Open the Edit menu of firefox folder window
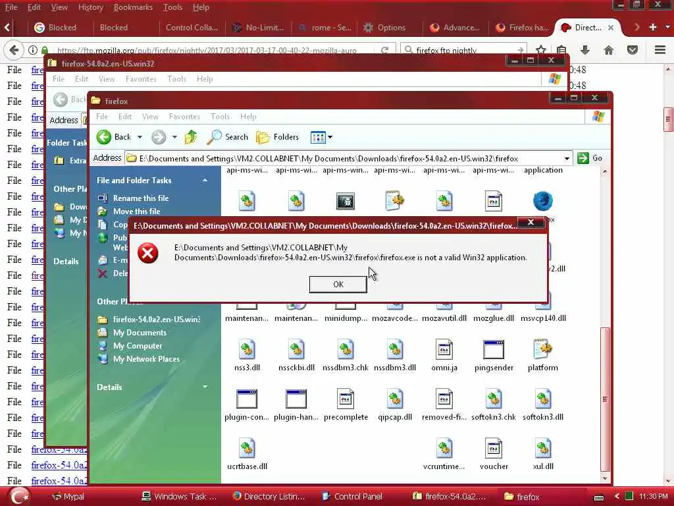The width and height of the screenshot is (674, 506). tap(124, 117)
